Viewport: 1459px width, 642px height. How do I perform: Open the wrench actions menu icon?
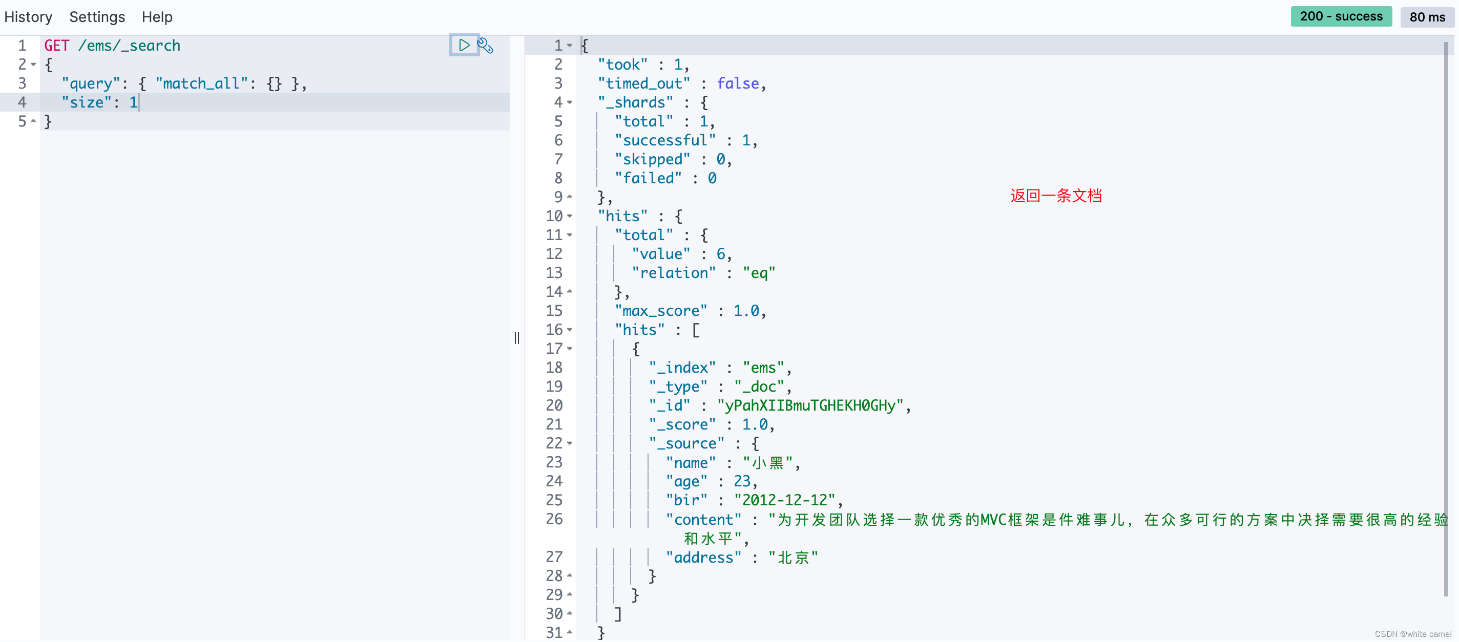pyautogui.click(x=485, y=45)
